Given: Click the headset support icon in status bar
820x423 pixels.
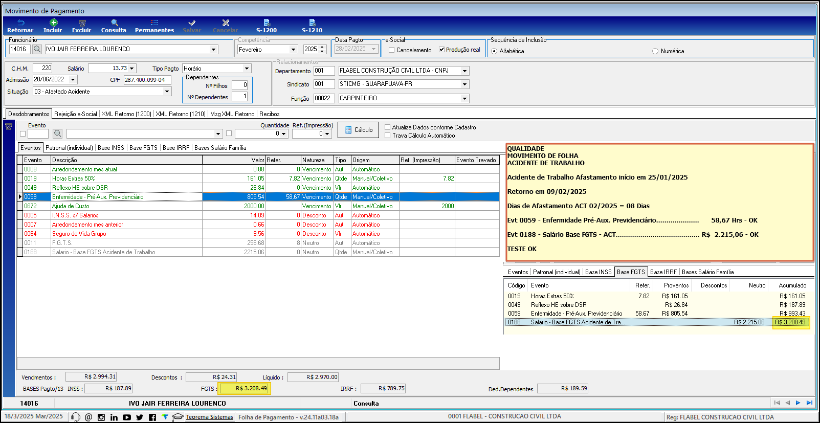Looking at the screenshot, I should 76,417.
